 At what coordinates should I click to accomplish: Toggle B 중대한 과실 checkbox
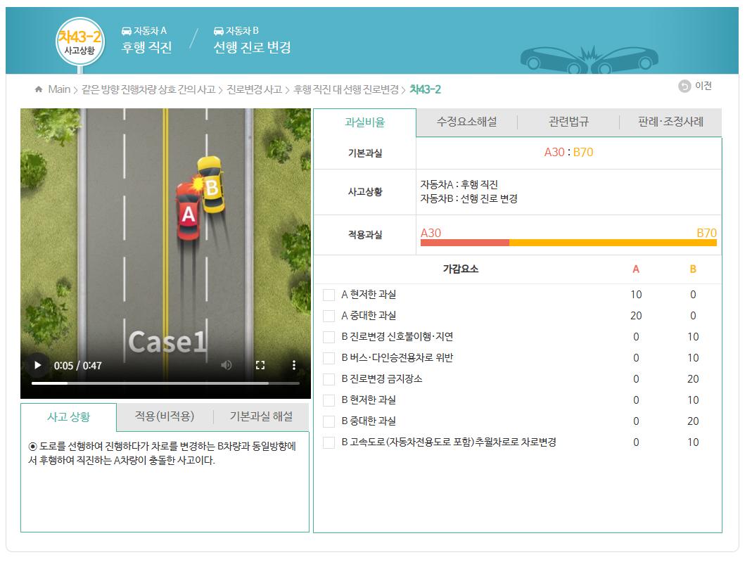pos(329,421)
